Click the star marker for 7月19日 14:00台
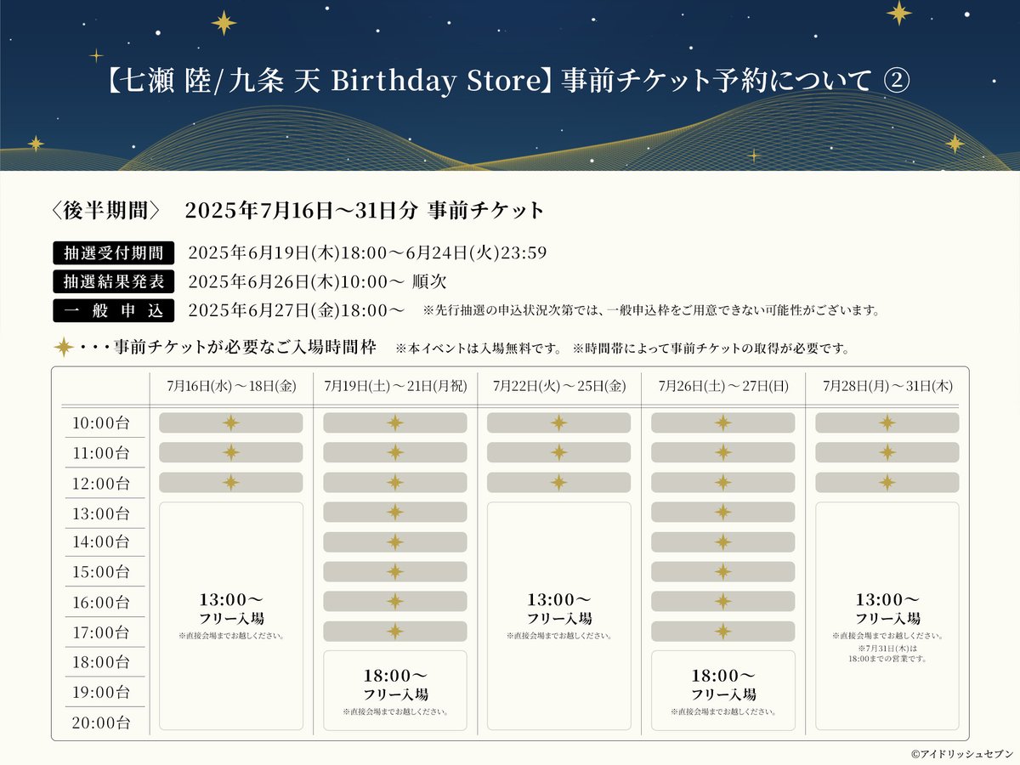 click(x=394, y=542)
